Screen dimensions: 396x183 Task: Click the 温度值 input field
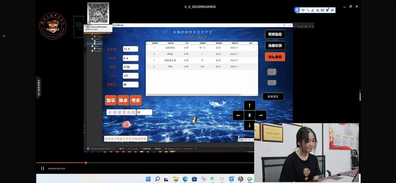pyautogui.click(x=130, y=49)
